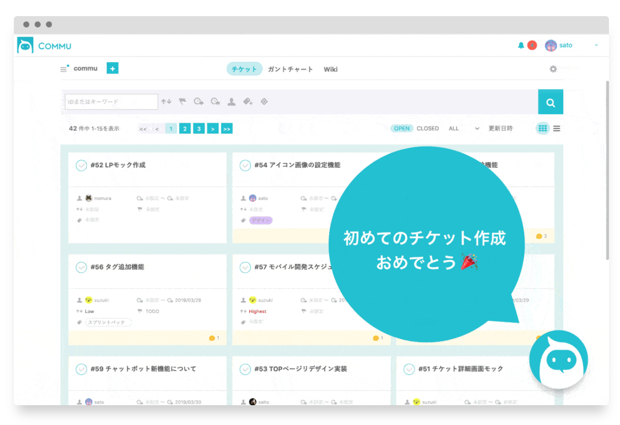The width and height of the screenshot is (620, 425).
Task: Switch to grid card view
Action: (x=543, y=129)
